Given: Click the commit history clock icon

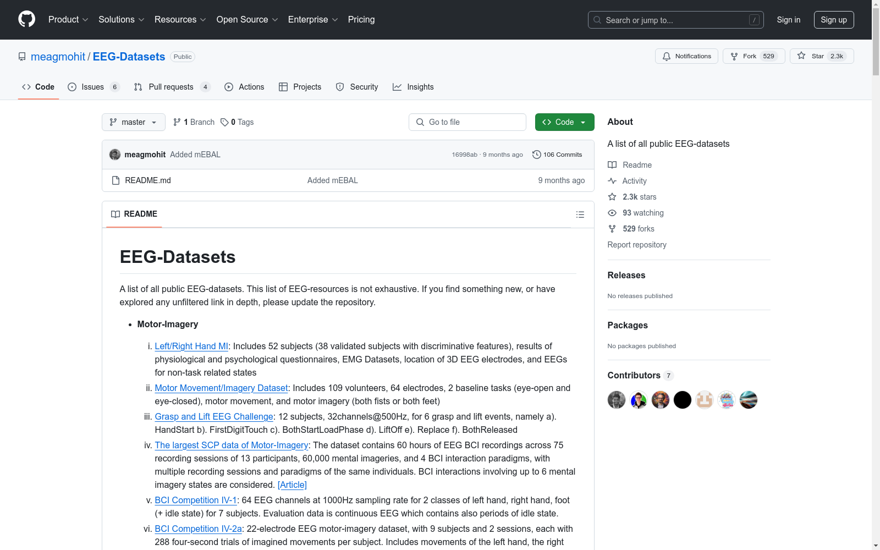Looking at the screenshot, I should click(x=537, y=155).
